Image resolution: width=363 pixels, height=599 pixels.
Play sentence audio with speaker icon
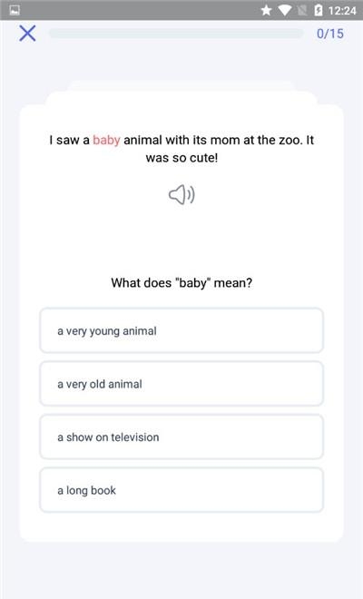point(181,194)
